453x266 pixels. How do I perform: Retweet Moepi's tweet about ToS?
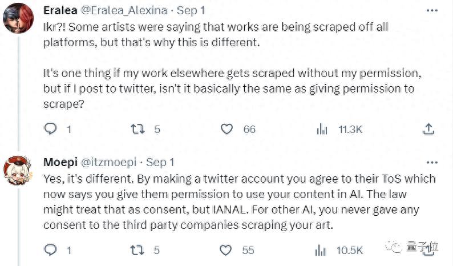point(137,249)
